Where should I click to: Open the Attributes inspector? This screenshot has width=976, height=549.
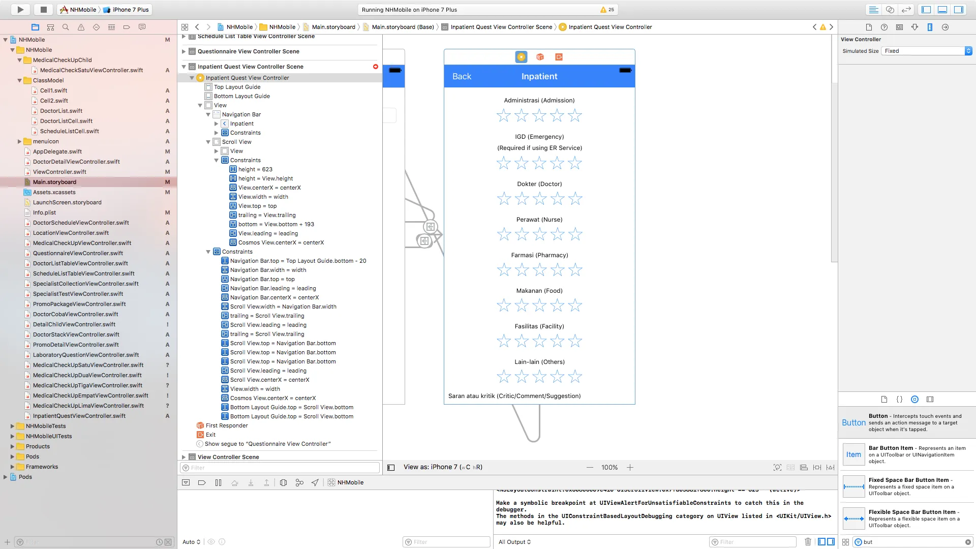click(914, 27)
